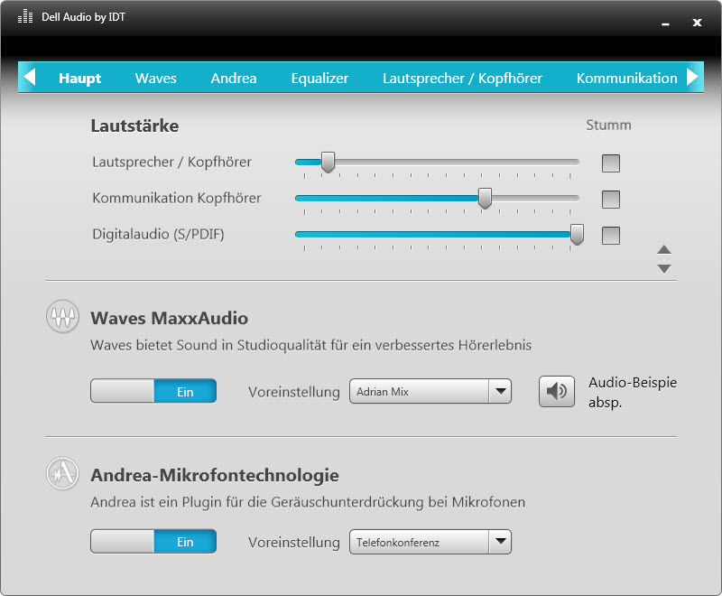This screenshot has width=722, height=596.
Task: Toggle the Andrea-Mikrofontechnologie Ein switch
Action: pos(153,541)
